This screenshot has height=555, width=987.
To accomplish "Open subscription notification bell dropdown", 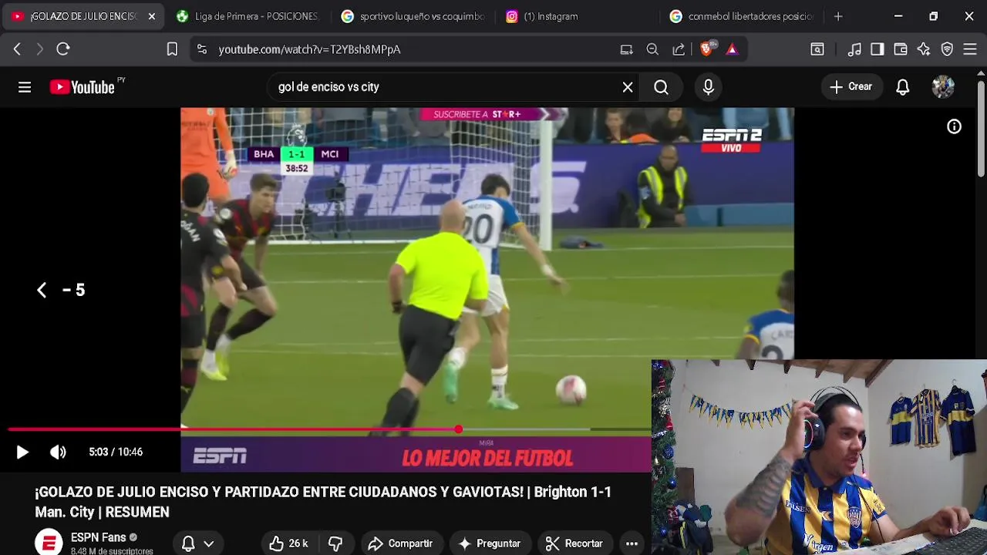I will [197, 543].
